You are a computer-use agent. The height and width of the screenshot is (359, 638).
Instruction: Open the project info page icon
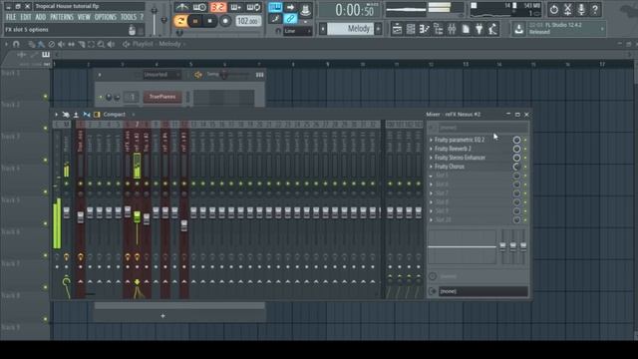(466, 29)
